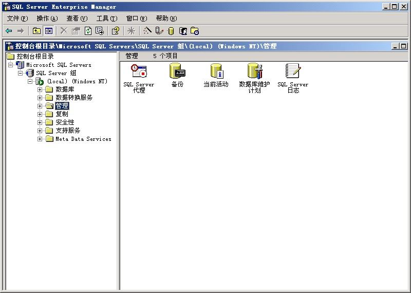Select the 复制 tree folder
This screenshot has width=411, height=293.
[x=62, y=114]
